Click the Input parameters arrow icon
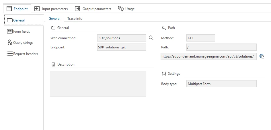This screenshot has height=130, width=271. 37,9
